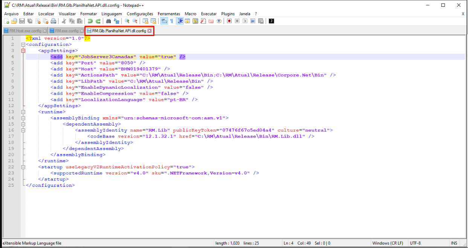Image resolution: width=468 pixels, height=248 pixels.
Task: Click the Ln : 4 status bar position
Action: (x=289, y=243)
